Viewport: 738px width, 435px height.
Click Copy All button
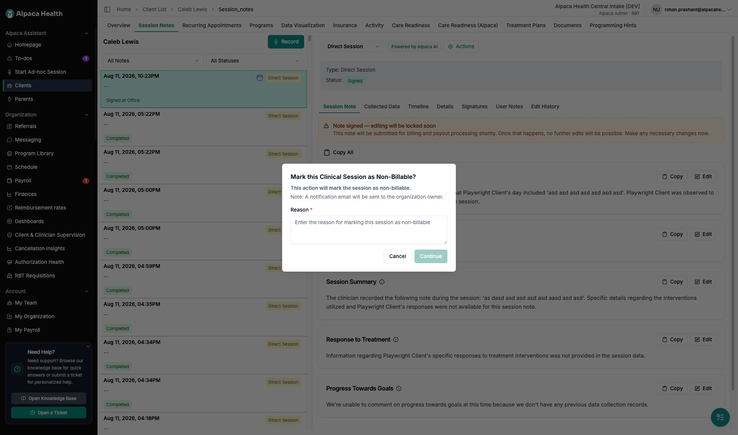pos(338,152)
